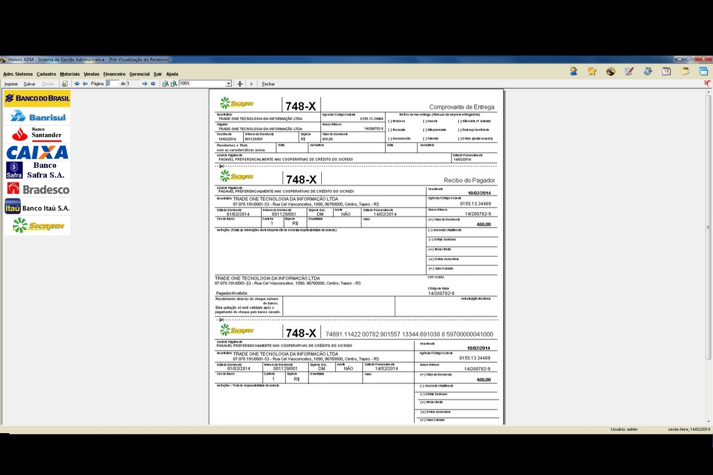This screenshot has height=475, width=713.
Task: Click barcode line '74891.11422 00782.901557'
Action: point(409,334)
